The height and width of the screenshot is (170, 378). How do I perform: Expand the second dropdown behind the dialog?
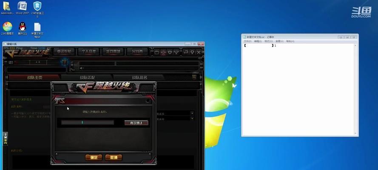pos(192,119)
